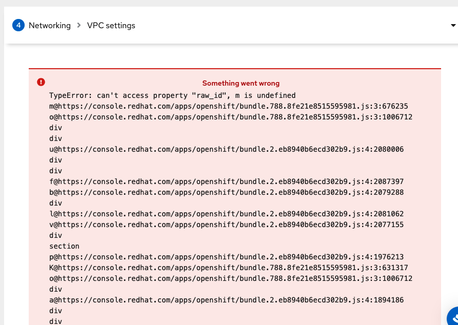
Task: Click the p@ stack line ending 1976213
Action: [226, 257]
